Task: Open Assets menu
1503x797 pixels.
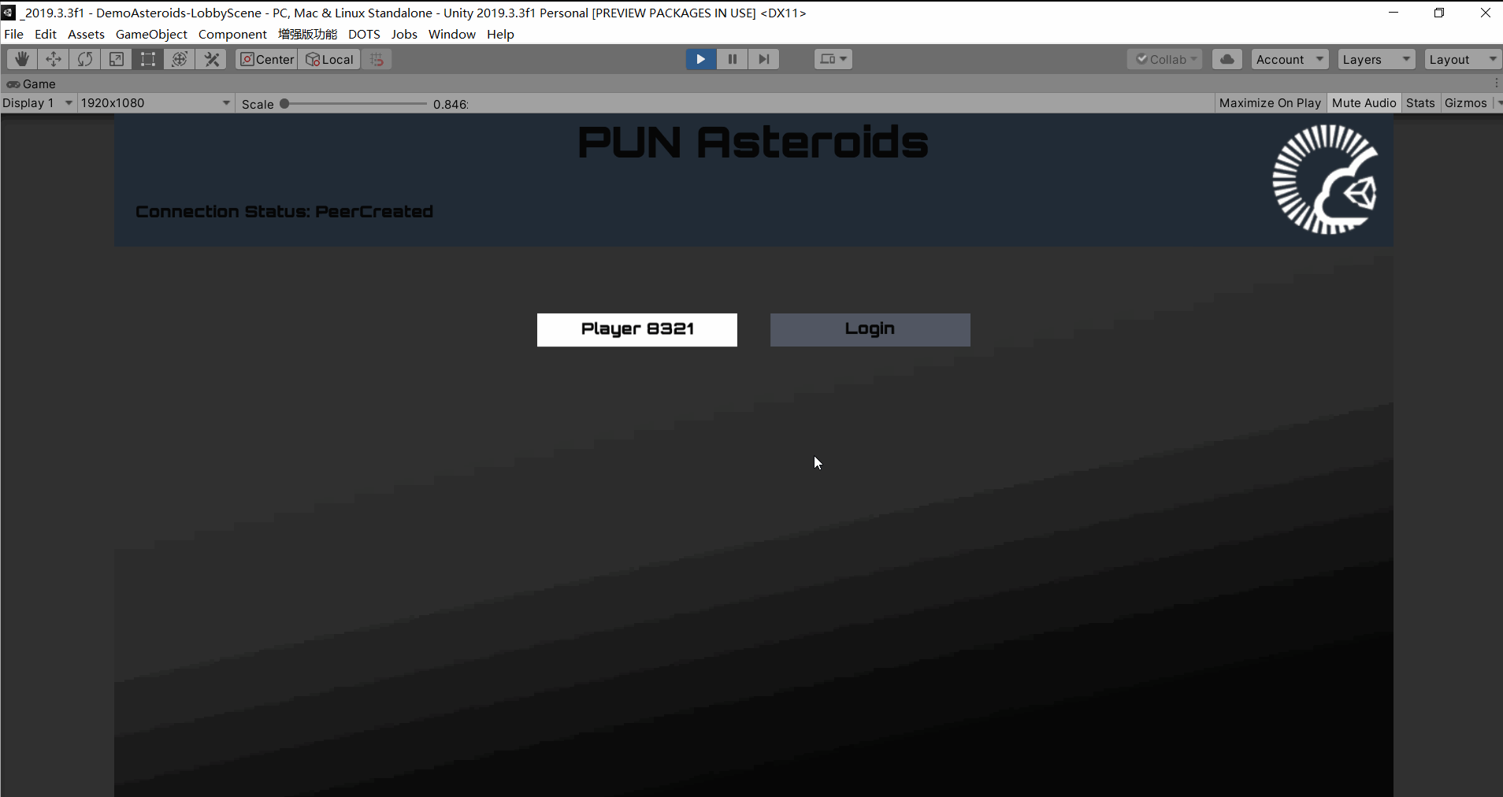Action: [x=86, y=34]
